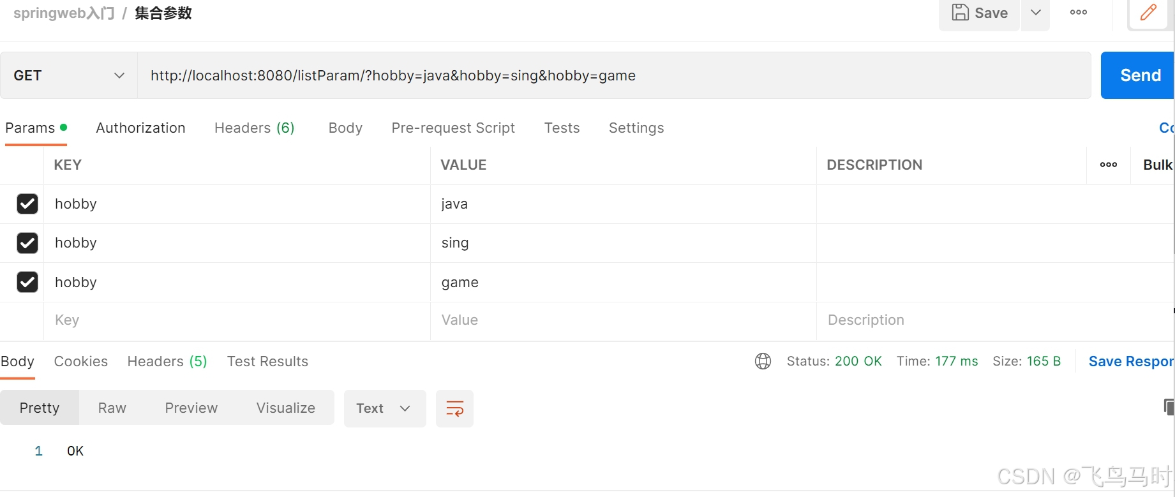Click the empty Key input cell
The width and height of the screenshot is (1175, 497).
click(237, 320)
